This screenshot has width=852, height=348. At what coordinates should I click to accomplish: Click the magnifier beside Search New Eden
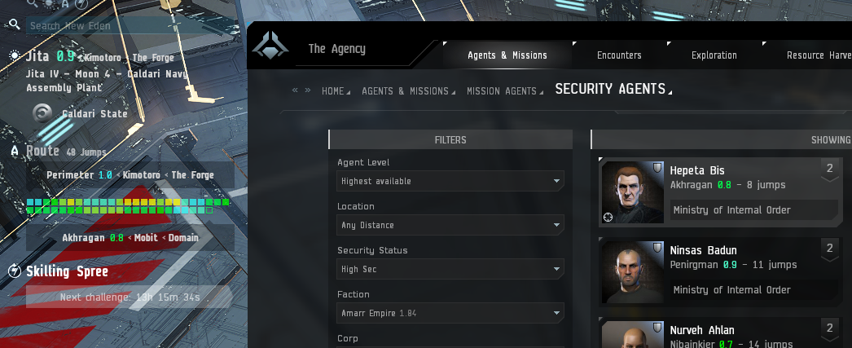(15, 25)
